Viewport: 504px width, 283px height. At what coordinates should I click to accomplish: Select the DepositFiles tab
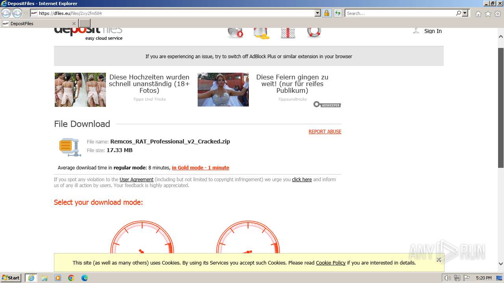[39, 24]
